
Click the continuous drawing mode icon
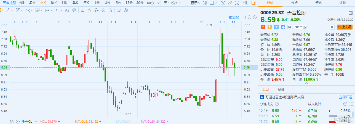pos(97,10)
